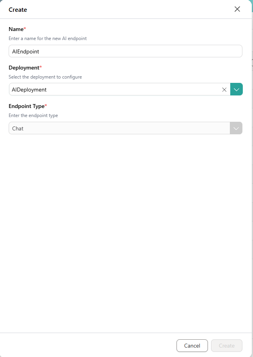Image resolution: width=253 pixels, height=357 pixels.
Task: Click the AIDeployment text in the Deployment combo box
Action: point(29,90)
